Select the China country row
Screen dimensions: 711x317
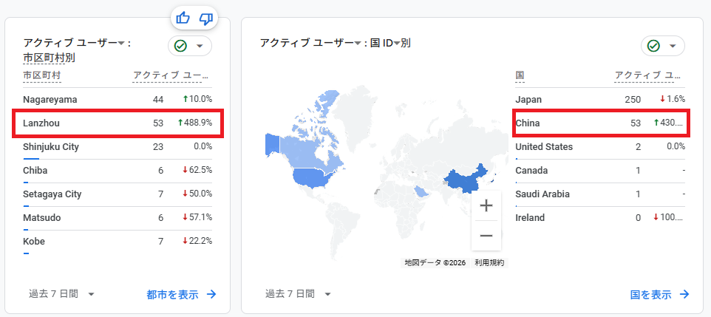[x=600, y=123]
